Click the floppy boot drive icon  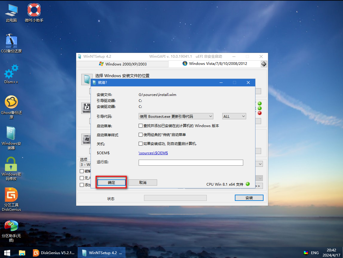(86, 108)
